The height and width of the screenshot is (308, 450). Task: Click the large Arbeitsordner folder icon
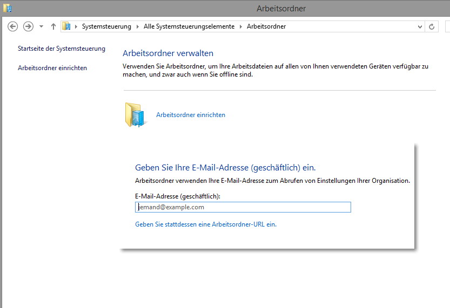coord(135,114)
